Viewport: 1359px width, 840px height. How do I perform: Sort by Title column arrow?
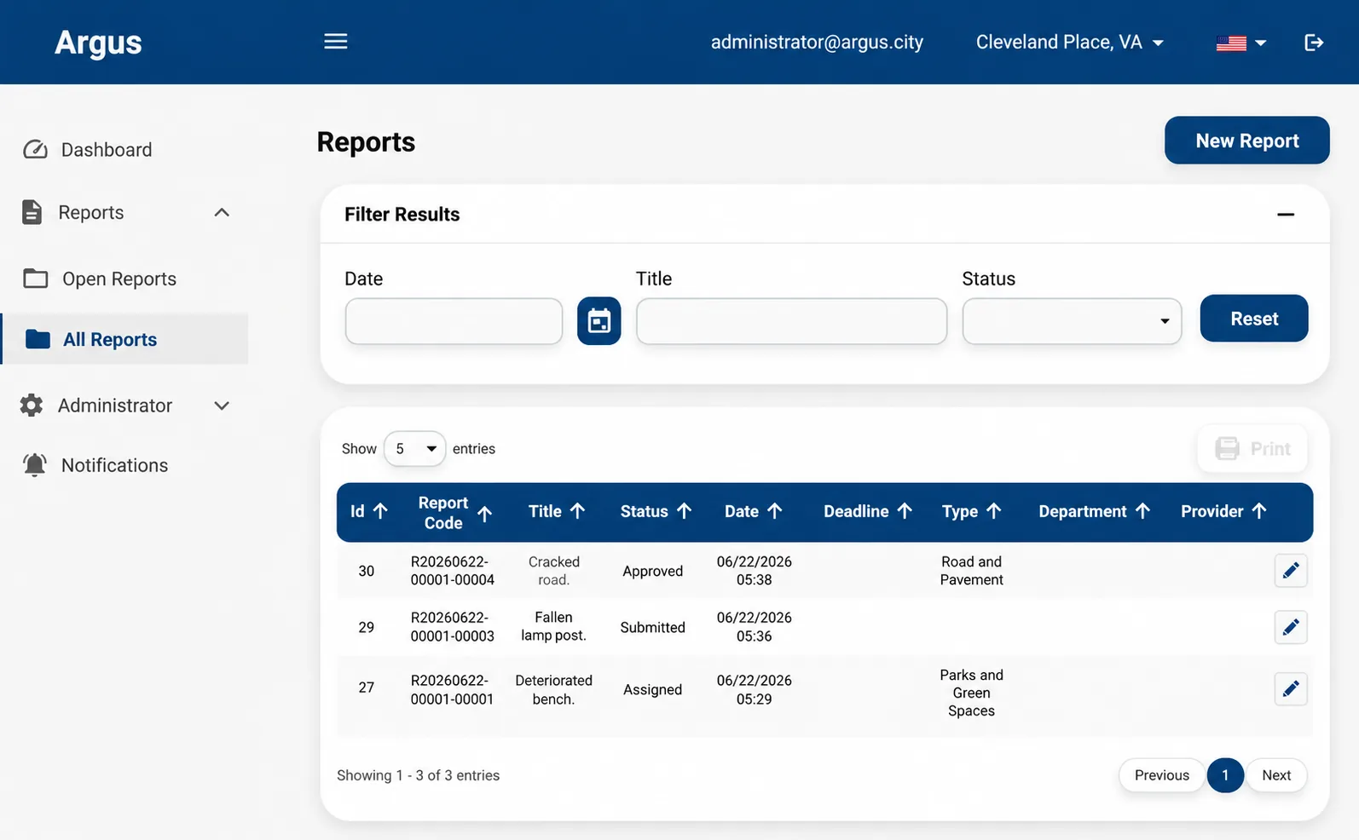[578, 511]
